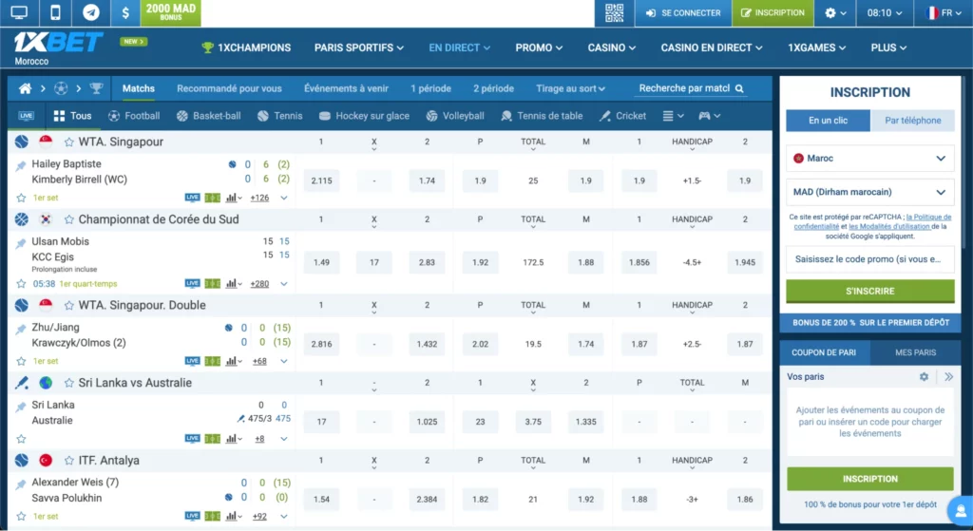Screen dimensions: 973x531
Task: Open the time 08:10 dropdown
Action: click(885, 12)
